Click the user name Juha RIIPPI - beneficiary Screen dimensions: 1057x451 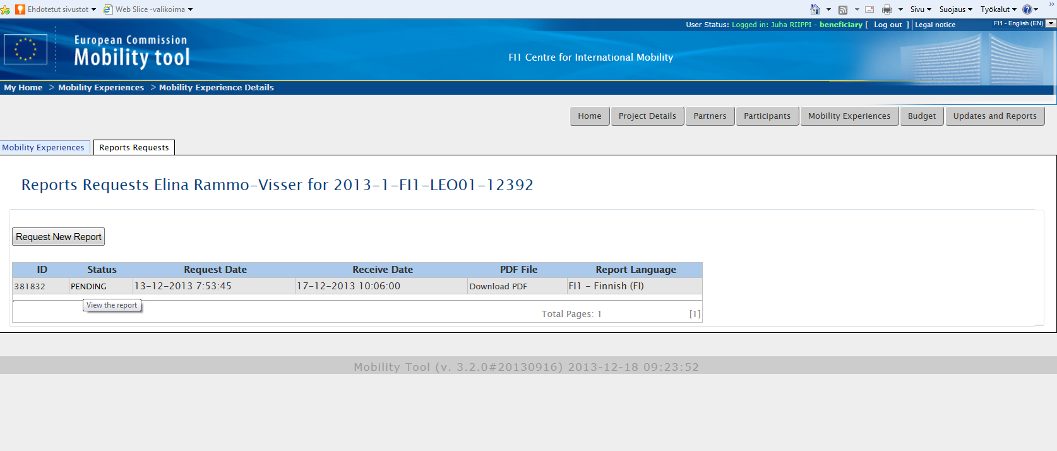coord(816,25)
